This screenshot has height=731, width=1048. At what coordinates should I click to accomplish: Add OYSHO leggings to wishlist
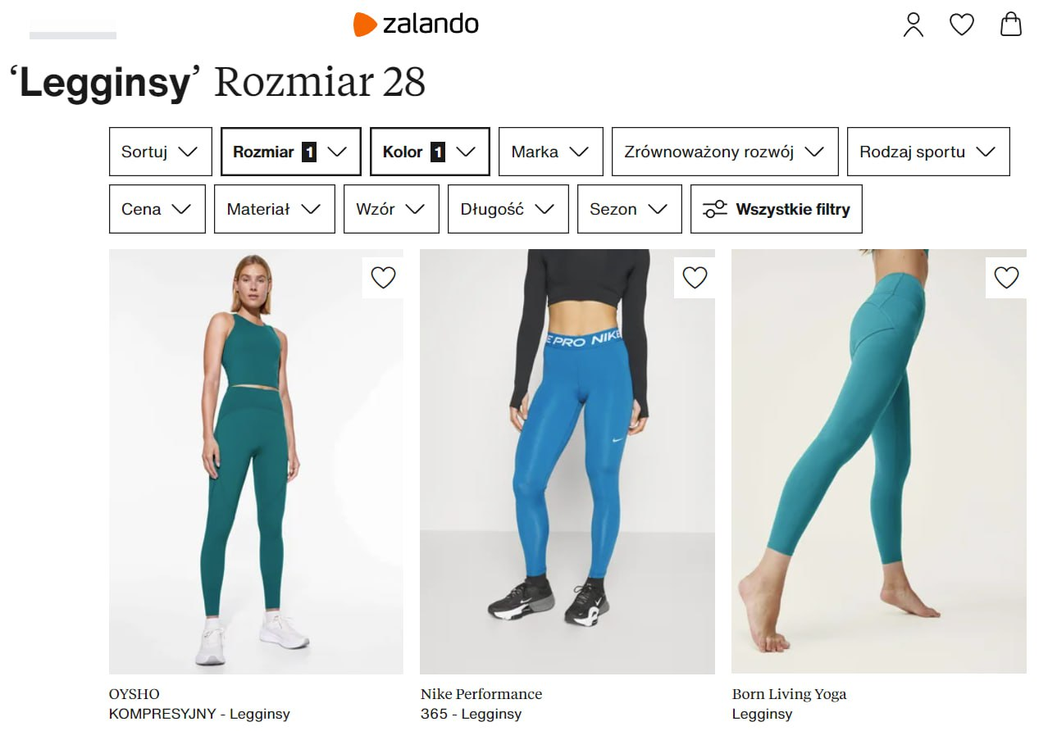point(383,278)
